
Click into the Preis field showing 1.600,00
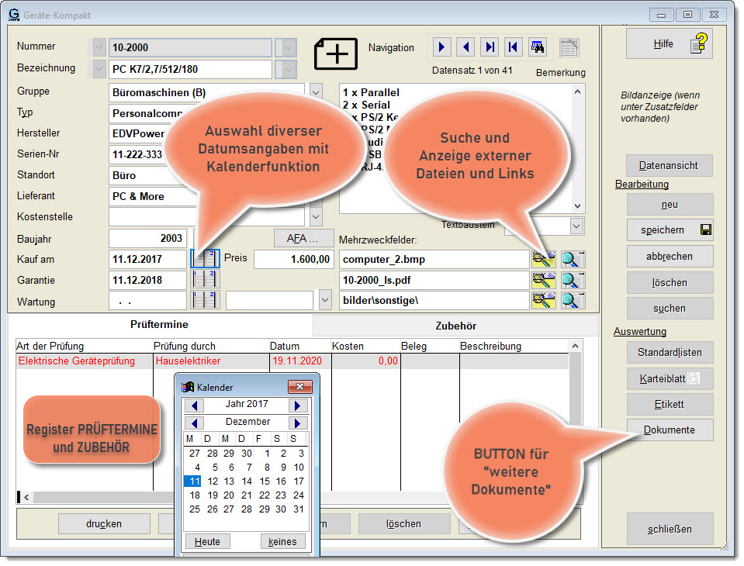293,260
